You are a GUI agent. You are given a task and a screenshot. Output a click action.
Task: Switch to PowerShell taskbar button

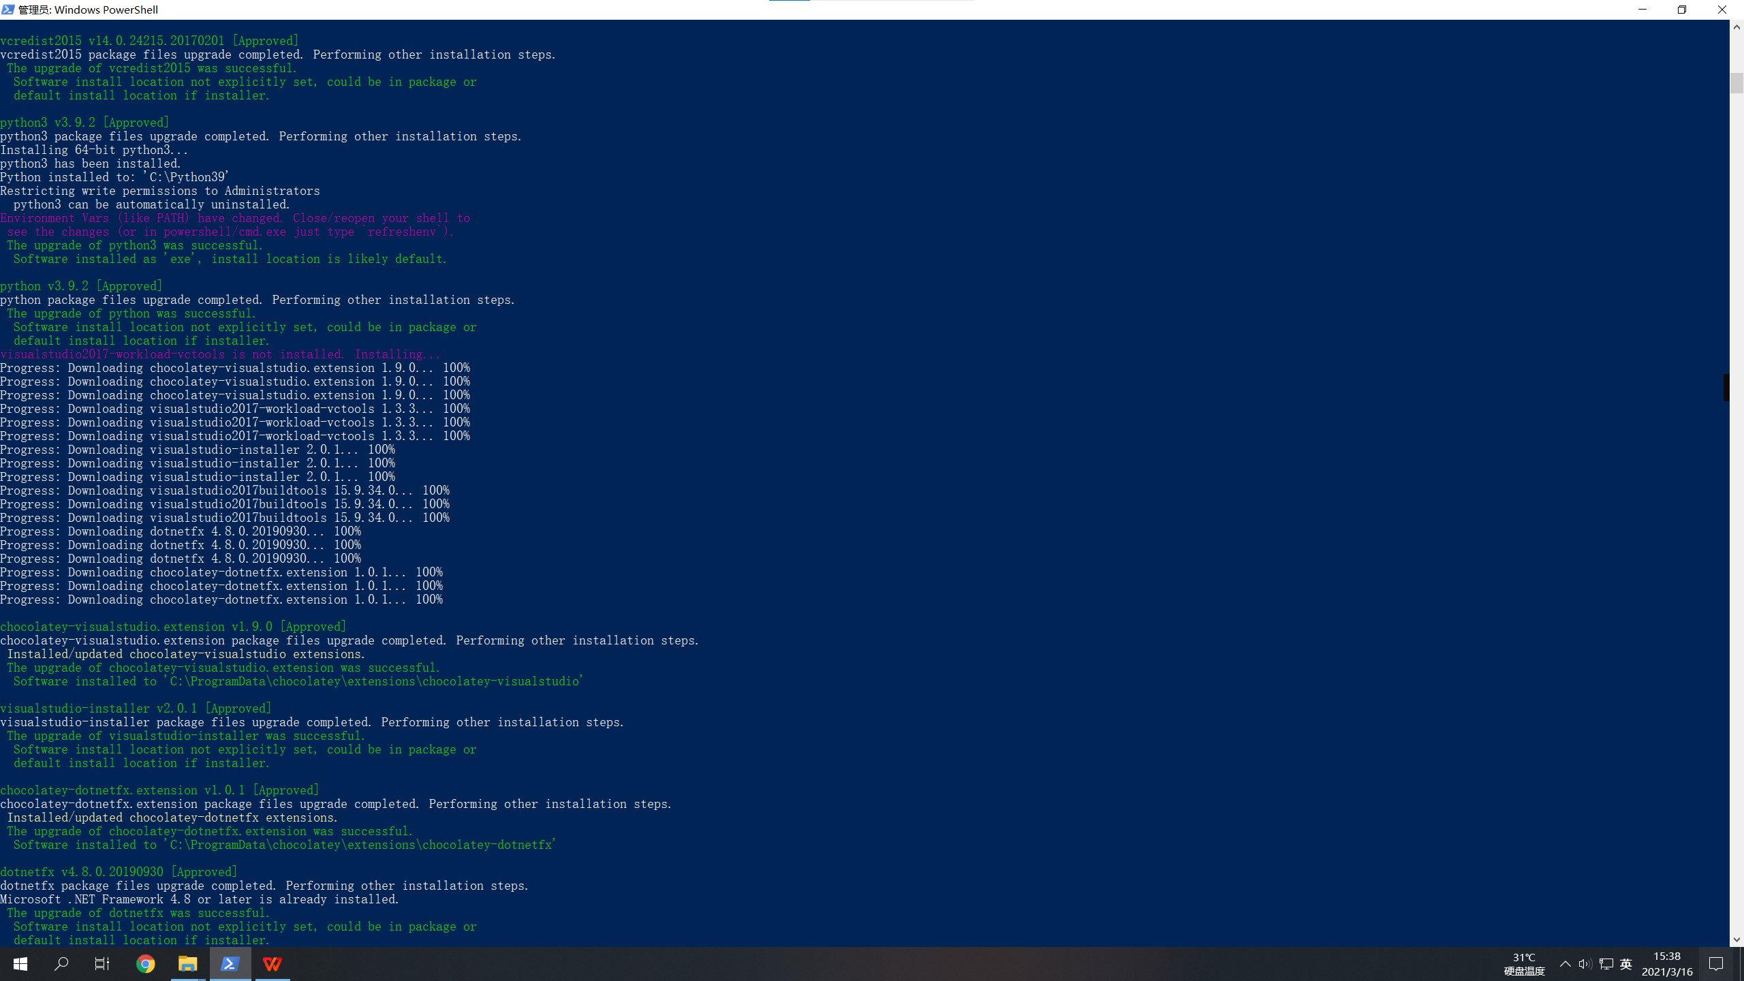click(x=230, y=964)
